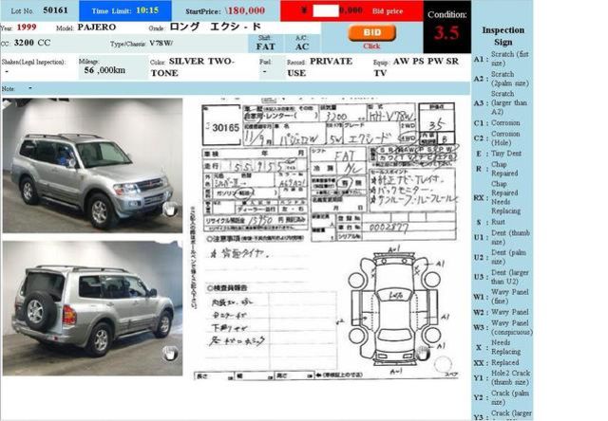The width and height of the screenshot is (608, 421).
Task: Click the hand icon on rear photo
Action: click(x=170, y=354)
